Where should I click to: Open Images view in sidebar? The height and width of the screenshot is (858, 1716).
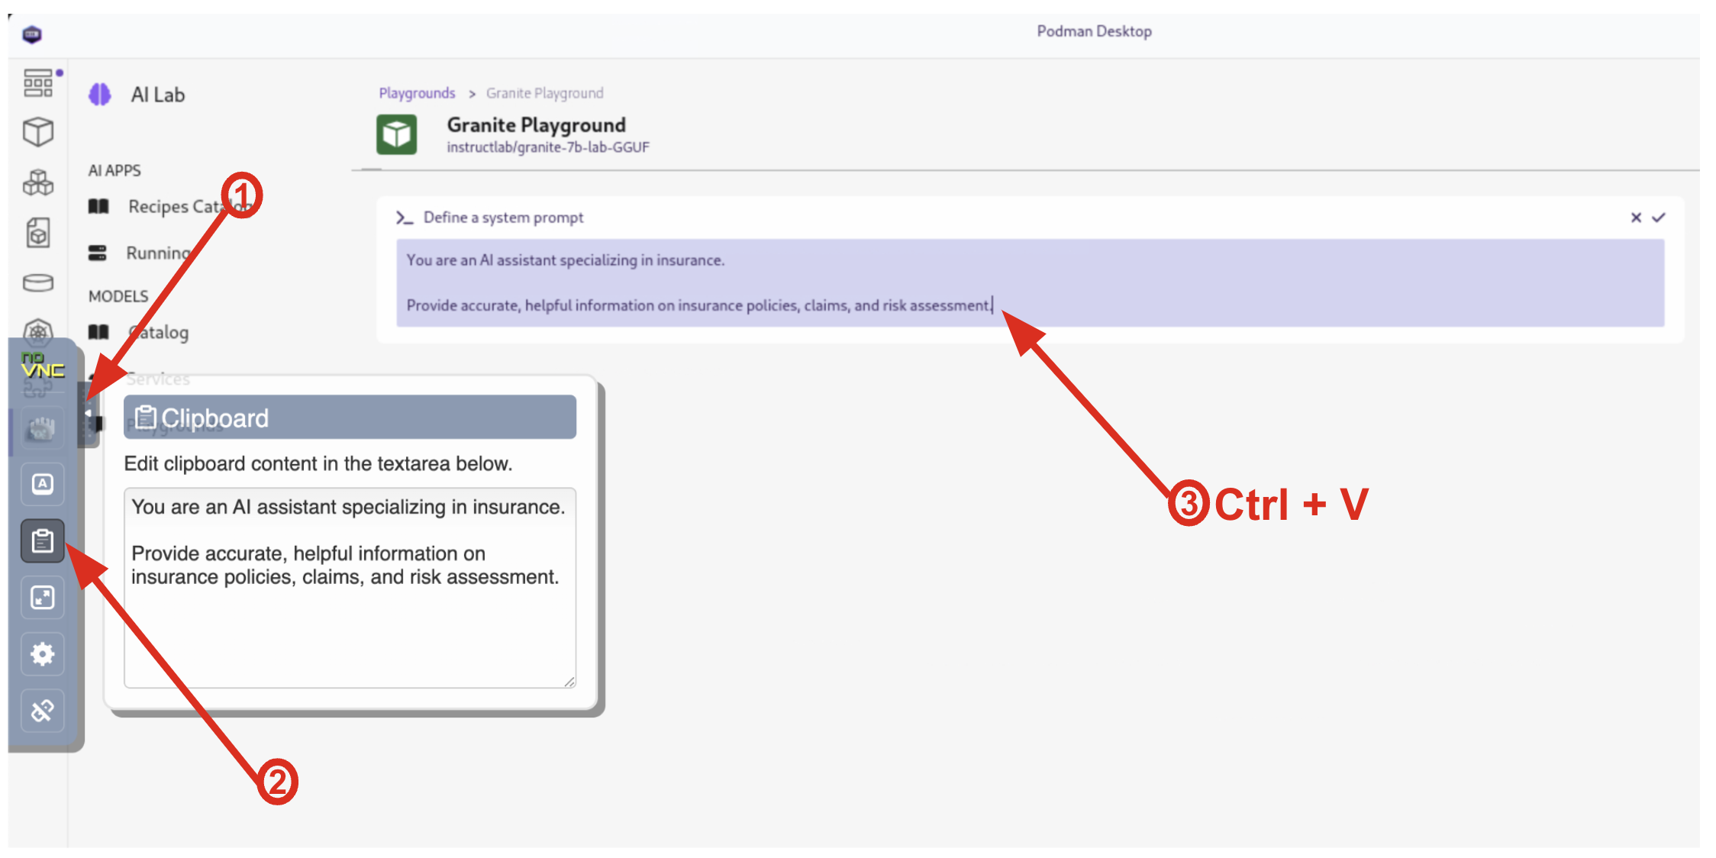38,233
